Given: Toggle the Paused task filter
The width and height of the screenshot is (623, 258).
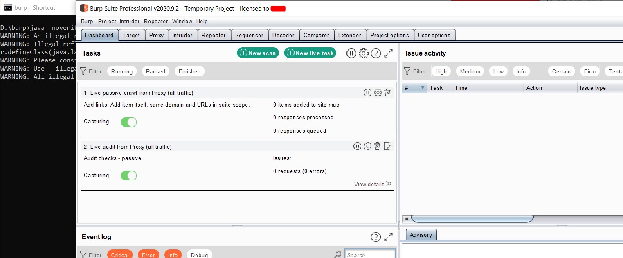Looking at the screenshot, I should [x=155, y=71].
